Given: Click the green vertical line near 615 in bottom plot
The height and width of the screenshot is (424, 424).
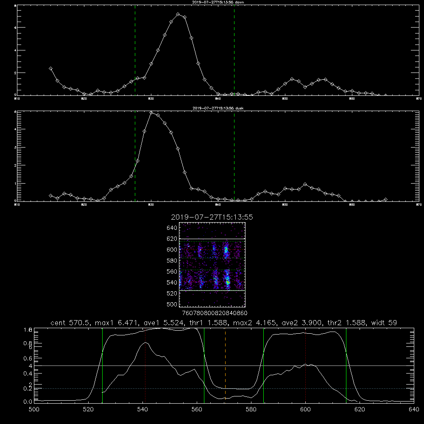Looking at the screenshot, I should [x=346, y=365].
